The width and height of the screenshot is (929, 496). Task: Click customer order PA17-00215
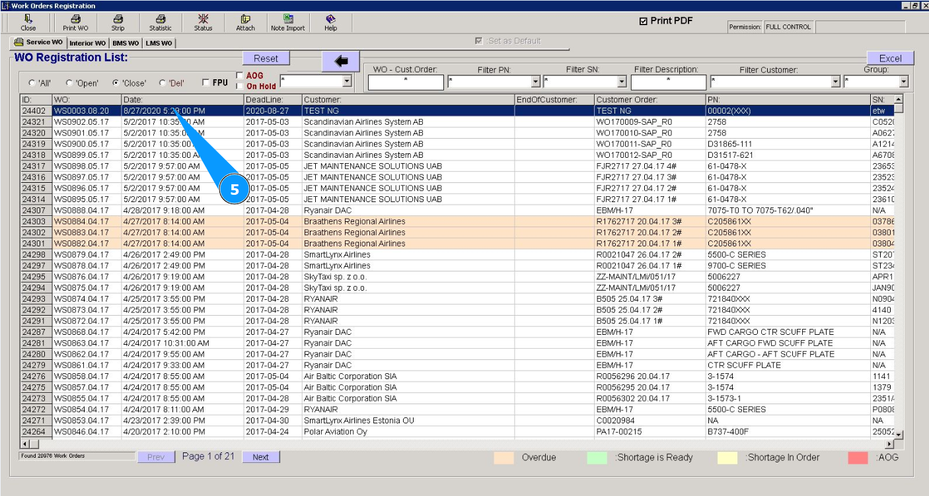coord(650,432)
